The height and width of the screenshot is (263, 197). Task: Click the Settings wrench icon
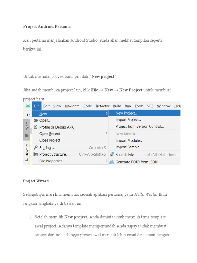(x=36, y=147)
